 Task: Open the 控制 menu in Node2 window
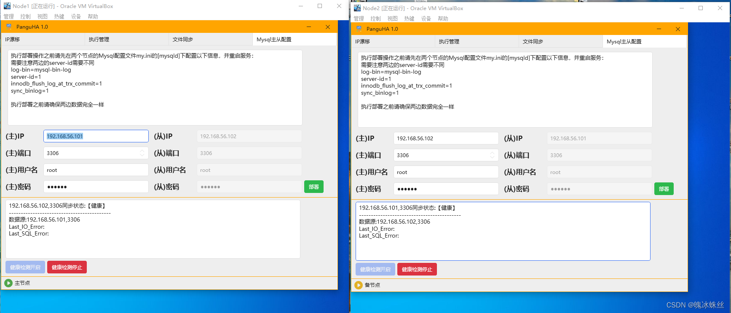[x=376, y=19]
